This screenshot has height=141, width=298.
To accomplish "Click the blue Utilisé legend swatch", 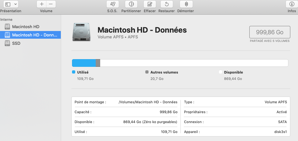I will pos(74,72).
